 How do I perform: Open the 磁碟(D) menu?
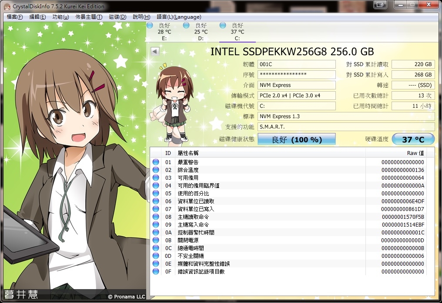117,17
